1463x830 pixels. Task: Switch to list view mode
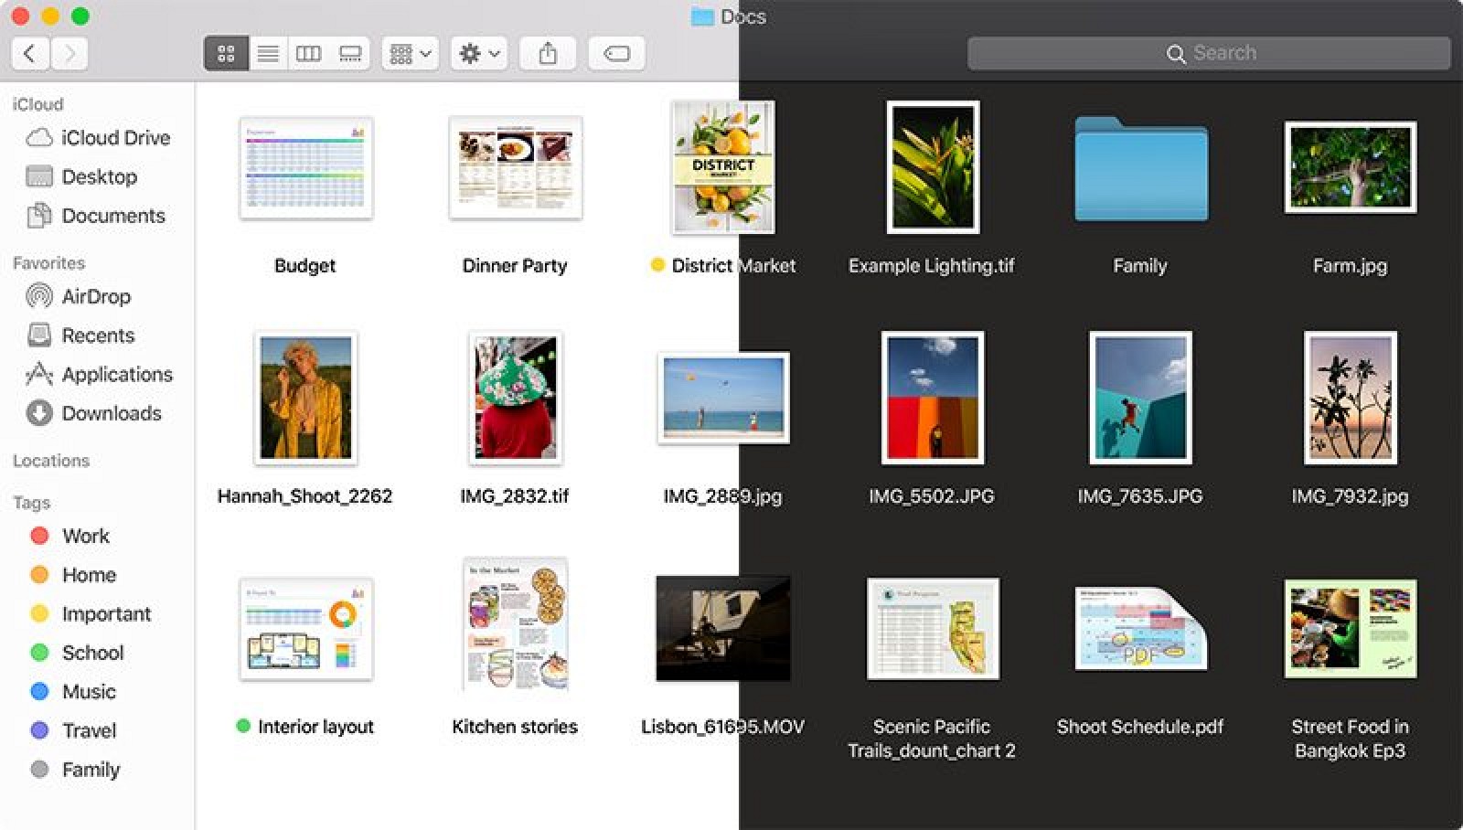tap(268, 54)
